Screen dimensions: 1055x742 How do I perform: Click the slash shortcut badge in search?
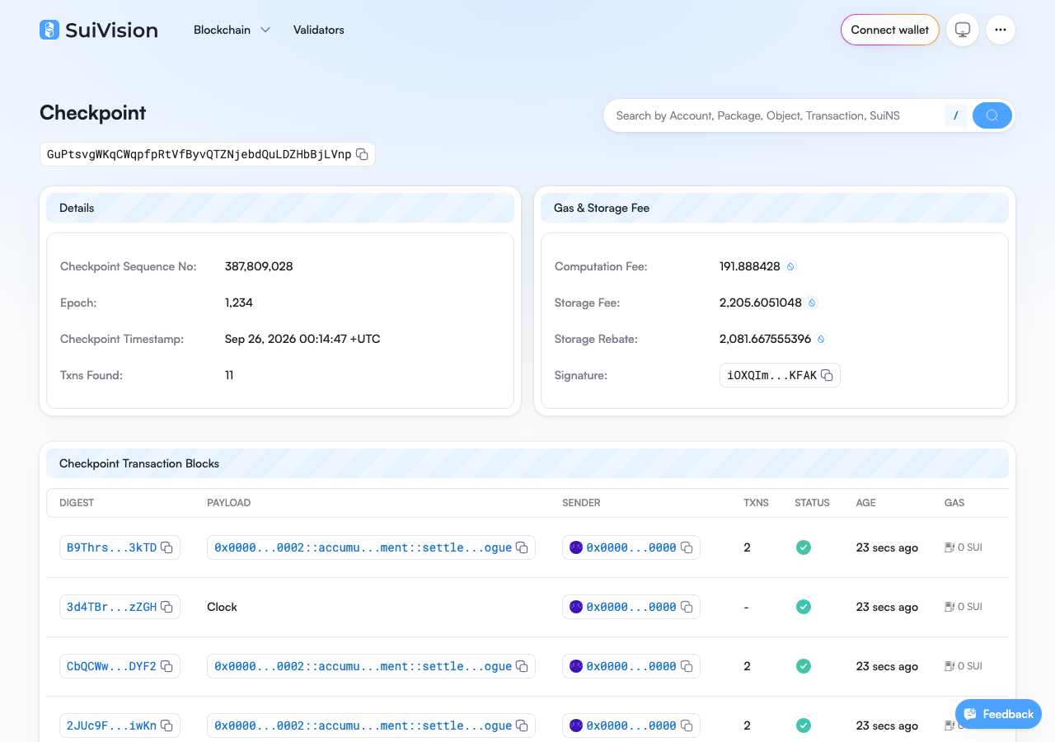tap(955, 115)
